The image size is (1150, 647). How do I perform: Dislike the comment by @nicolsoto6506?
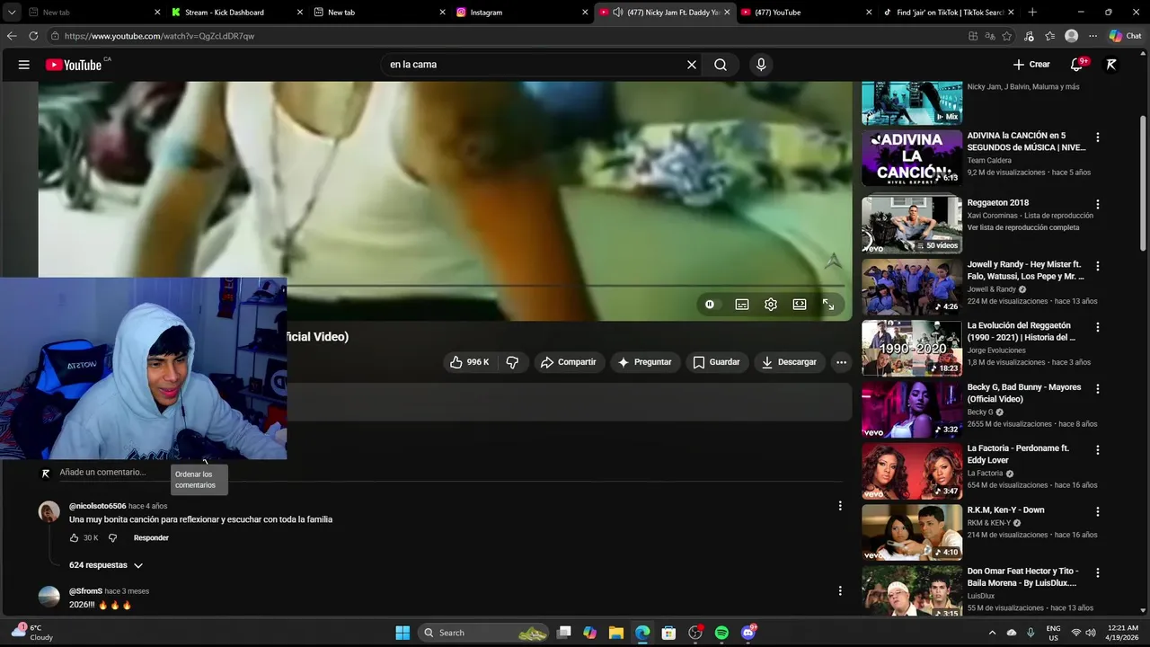tap(112, 538)
